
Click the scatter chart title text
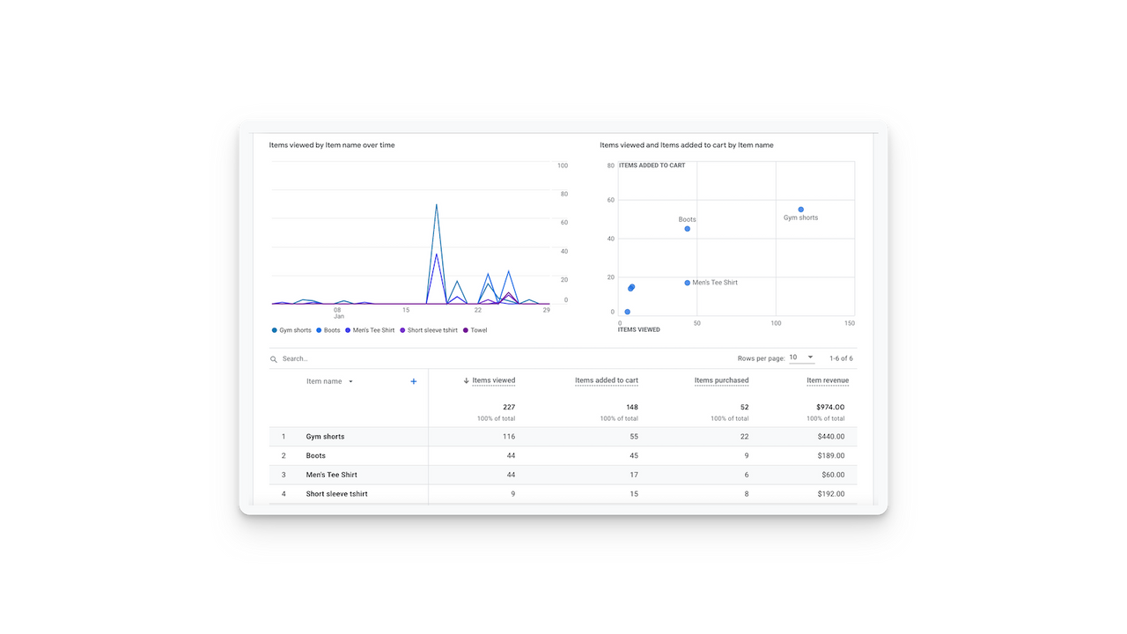[x=687, y=145]
